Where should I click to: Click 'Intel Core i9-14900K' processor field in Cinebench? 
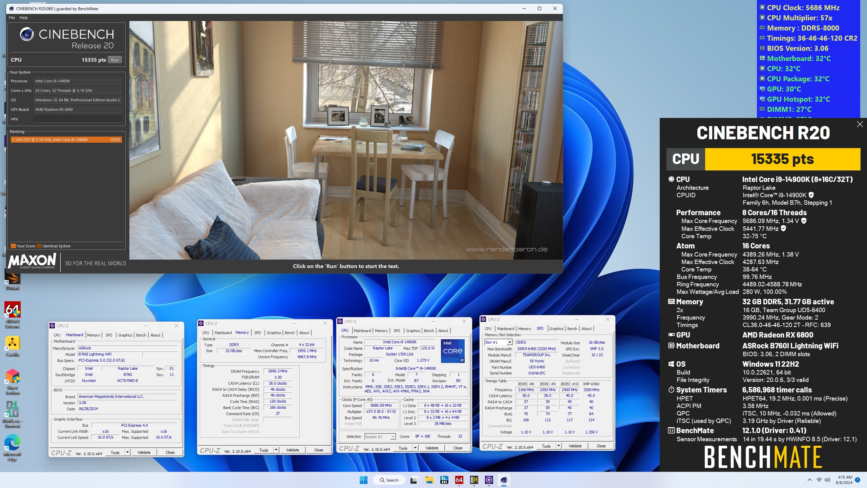[78, 81]
